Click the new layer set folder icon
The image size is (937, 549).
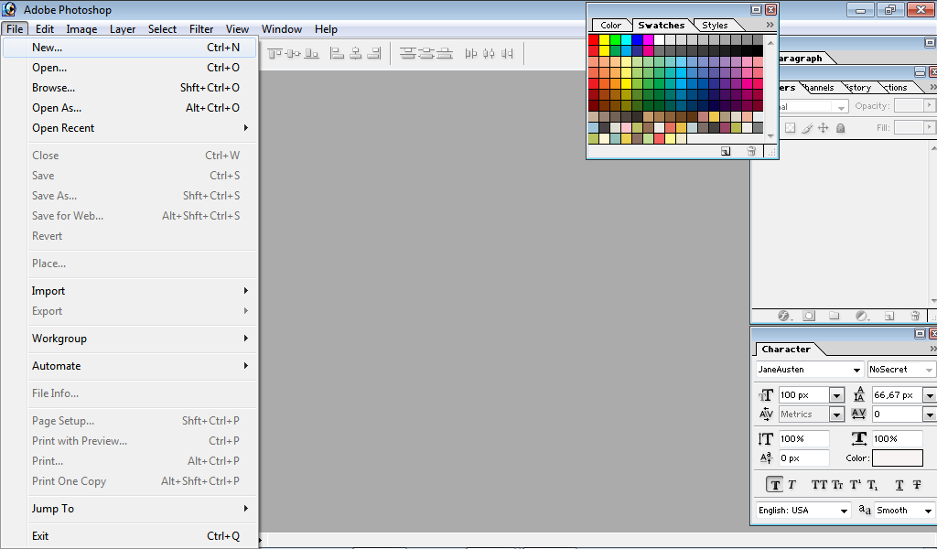835,316
